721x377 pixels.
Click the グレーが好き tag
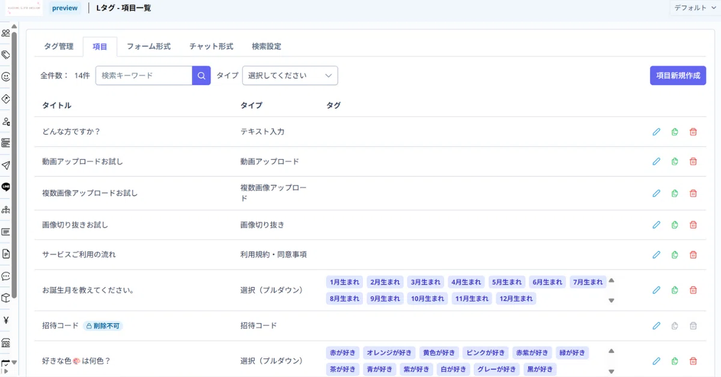(x=497, y=369)
